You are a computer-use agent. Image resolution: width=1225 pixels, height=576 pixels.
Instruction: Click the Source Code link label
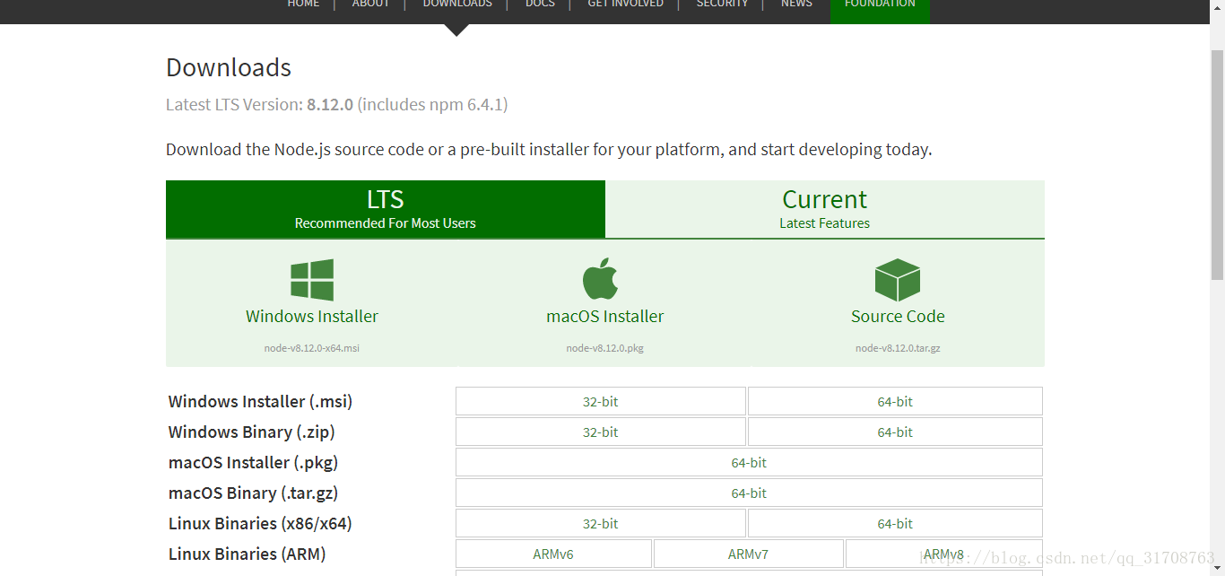898,316
